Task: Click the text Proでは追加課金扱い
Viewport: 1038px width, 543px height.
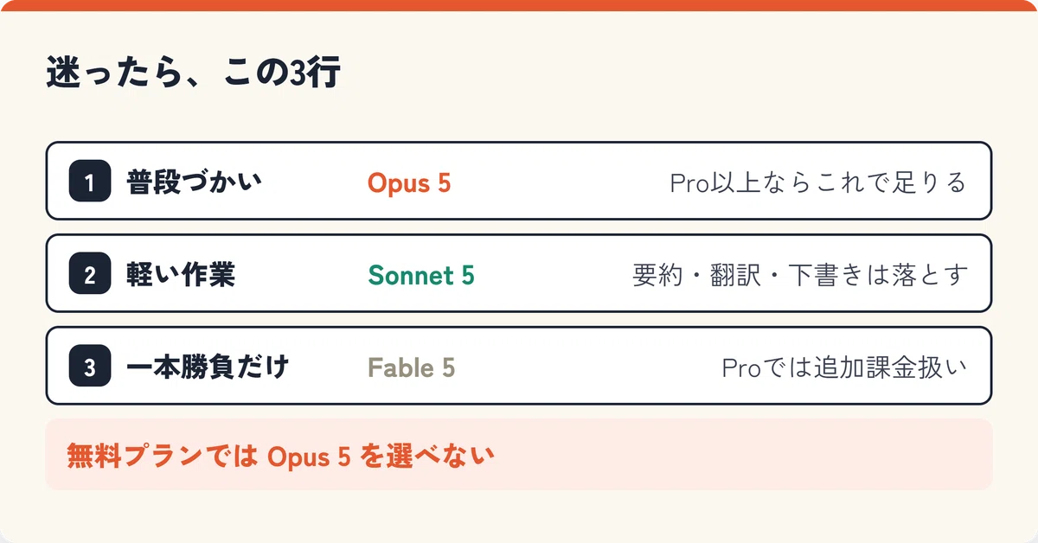Action: [844, 367]
